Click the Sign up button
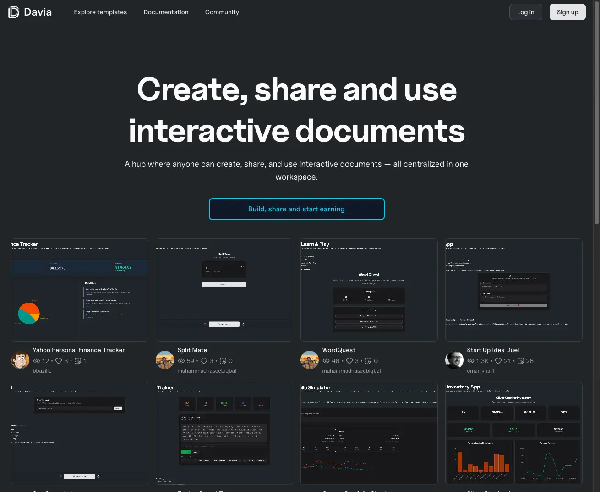Image resolution: width=600 pixels, height=492 pixels. (567, 12)
